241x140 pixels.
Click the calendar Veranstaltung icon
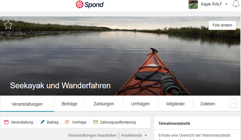click(6, 122)
